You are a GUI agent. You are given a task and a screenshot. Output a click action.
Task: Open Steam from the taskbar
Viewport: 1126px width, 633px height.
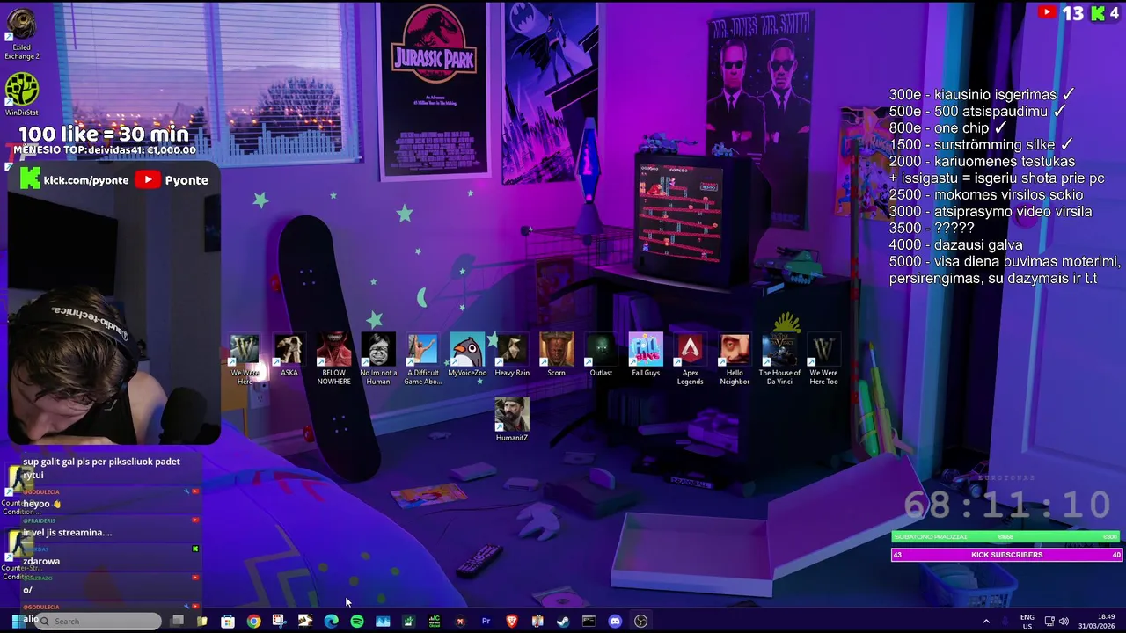tap(563, 622)
